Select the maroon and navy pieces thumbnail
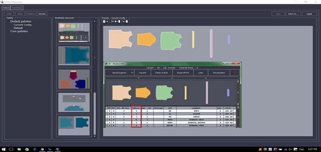 (74, 79)
